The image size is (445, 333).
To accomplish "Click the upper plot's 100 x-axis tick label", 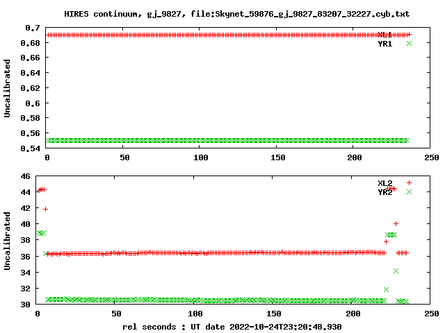I will tap(201, 157).
